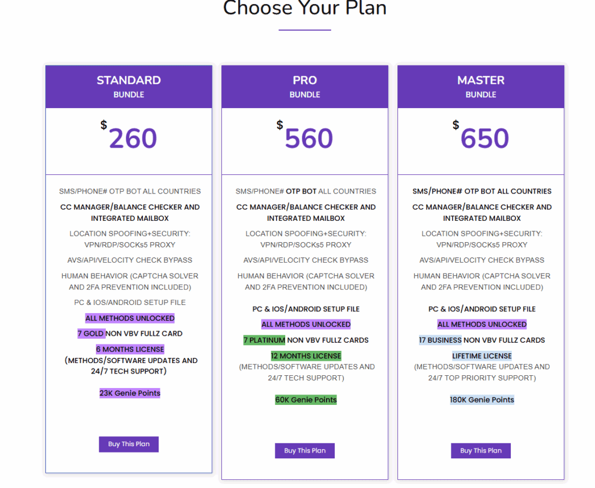This screenshot has width=595, height=488.
Task: Click the 7 PLATINUM green highlighted text
Action: [264, 340]
